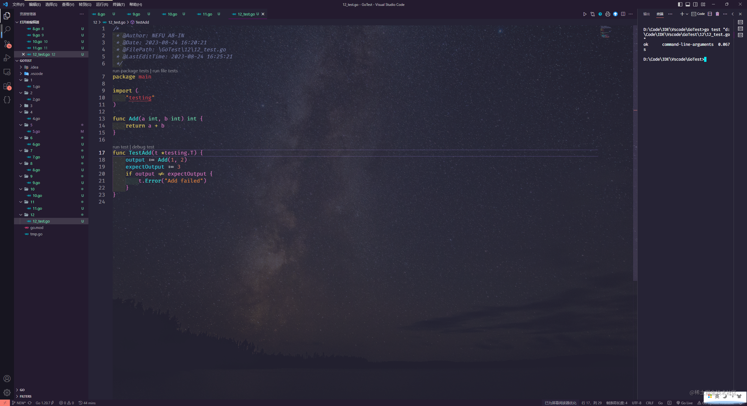
Task: Click 'debug test' code lens link
Action: tap(143, 147)
